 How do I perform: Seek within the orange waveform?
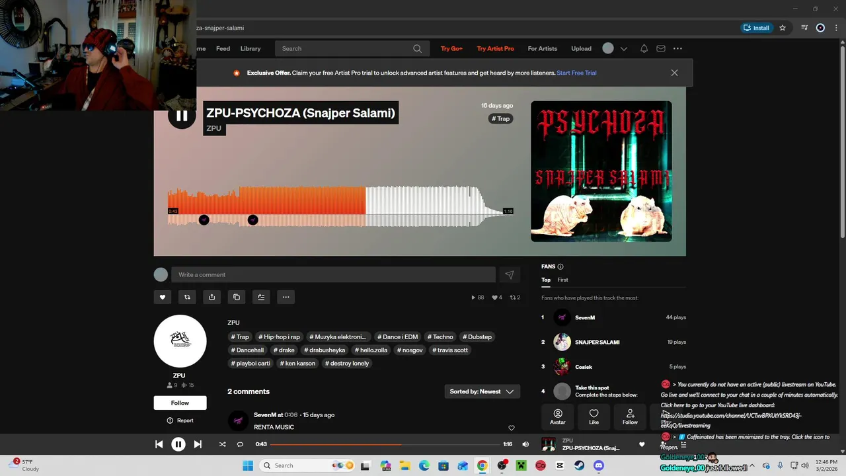266,202
